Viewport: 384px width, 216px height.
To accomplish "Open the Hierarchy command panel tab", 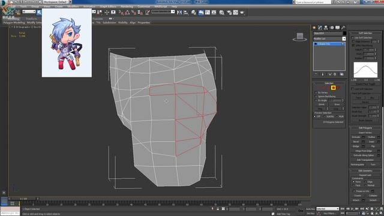I will point(326,28).
